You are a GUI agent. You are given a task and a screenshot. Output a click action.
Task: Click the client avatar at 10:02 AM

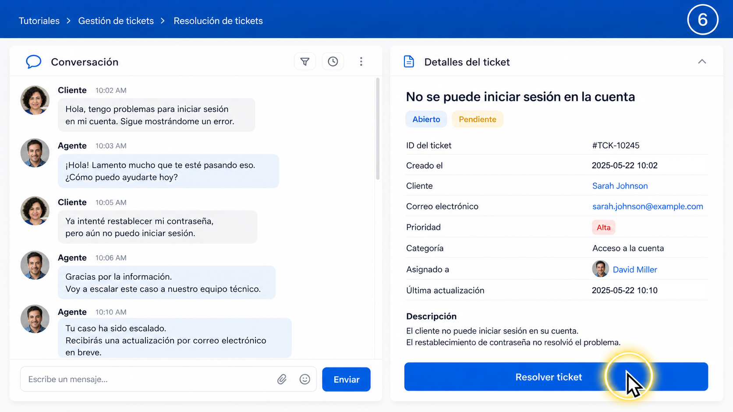[35, 100]
